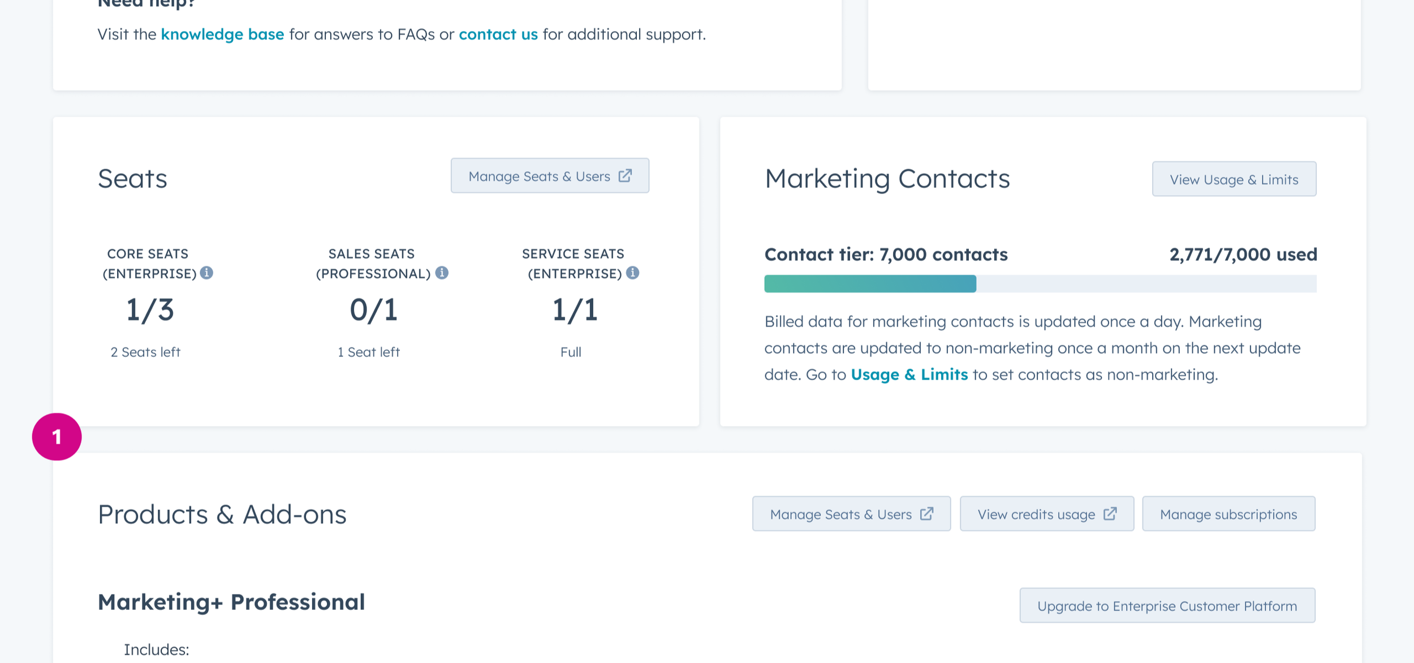Click external-link icon in Seats card button
The image size is (1414, 663).
pos(625,176)
